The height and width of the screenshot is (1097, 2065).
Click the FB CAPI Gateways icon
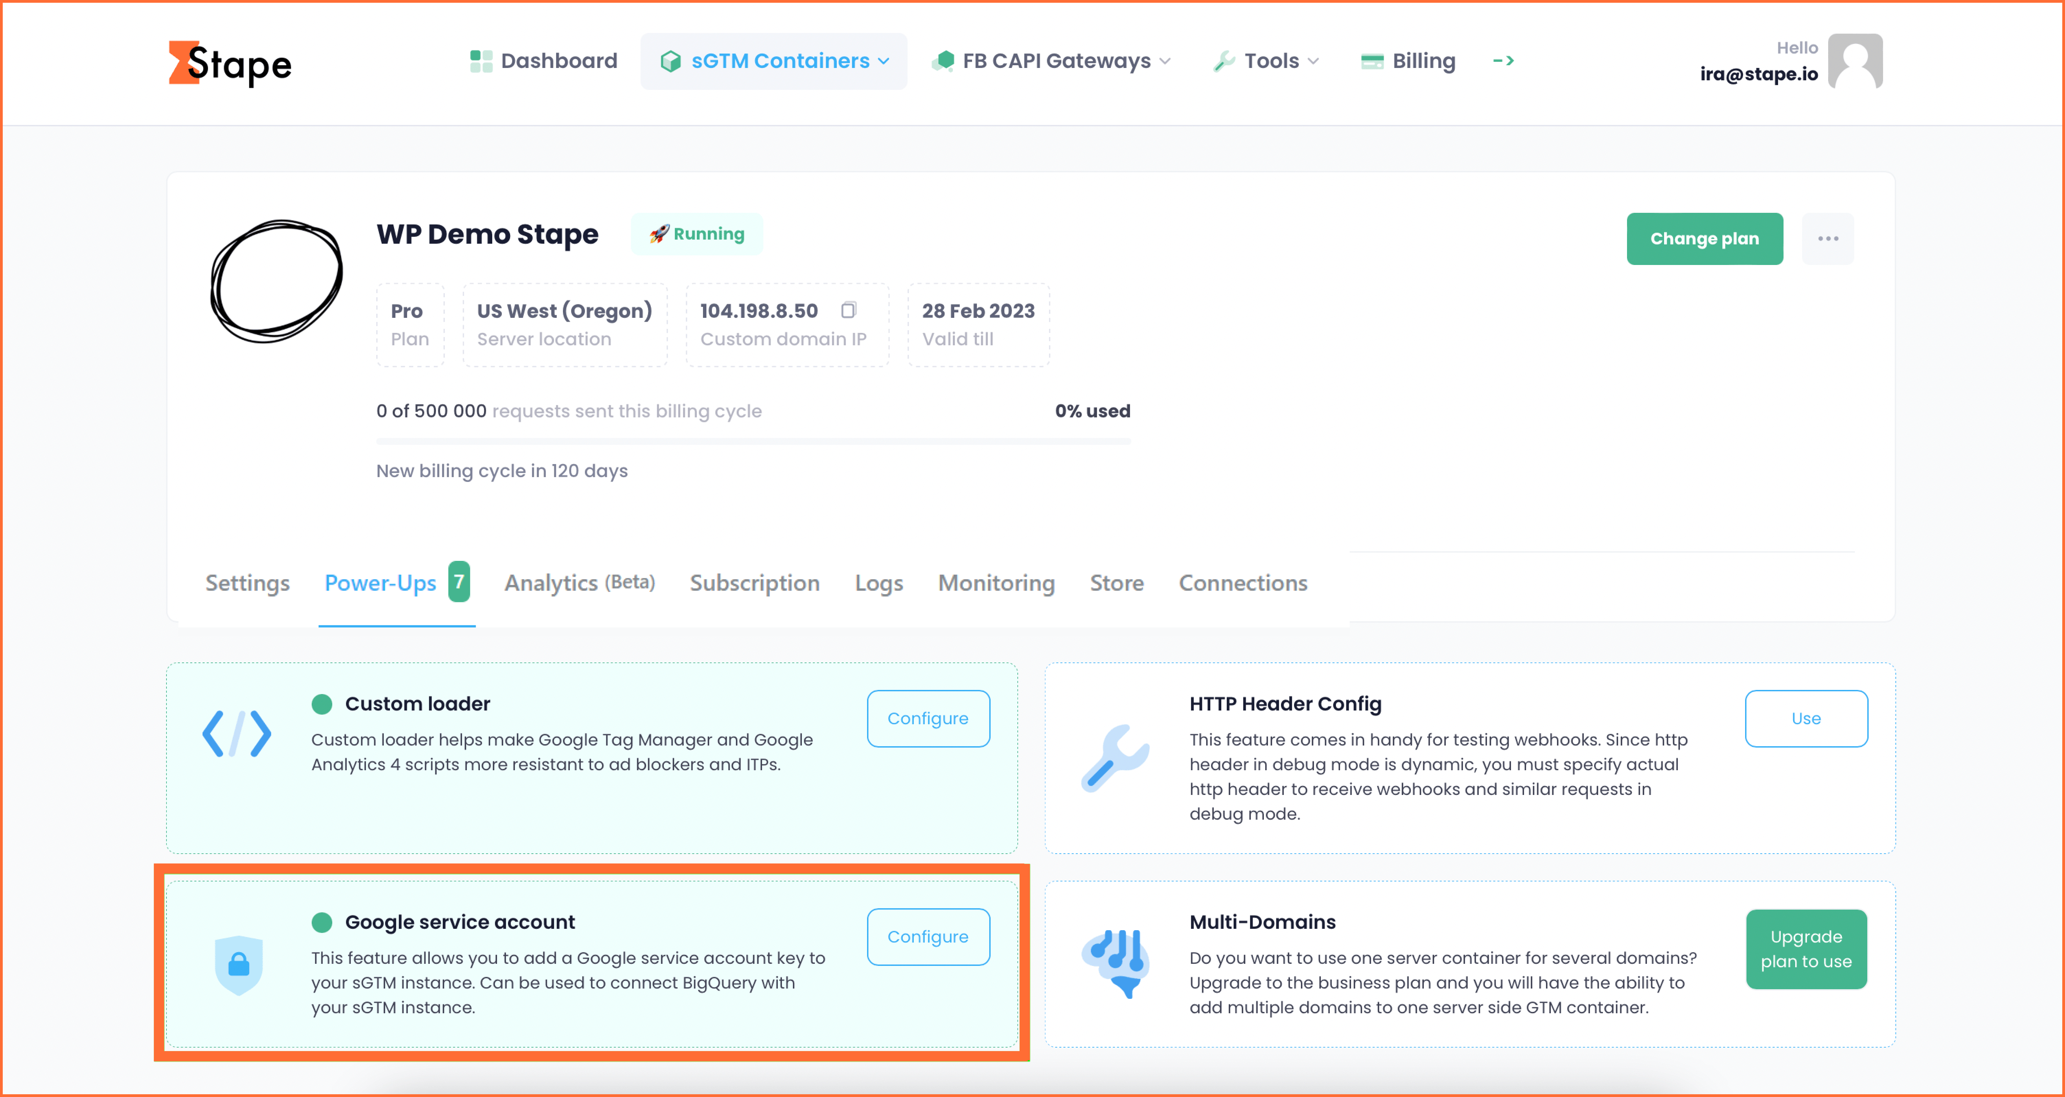coord(944,61)
